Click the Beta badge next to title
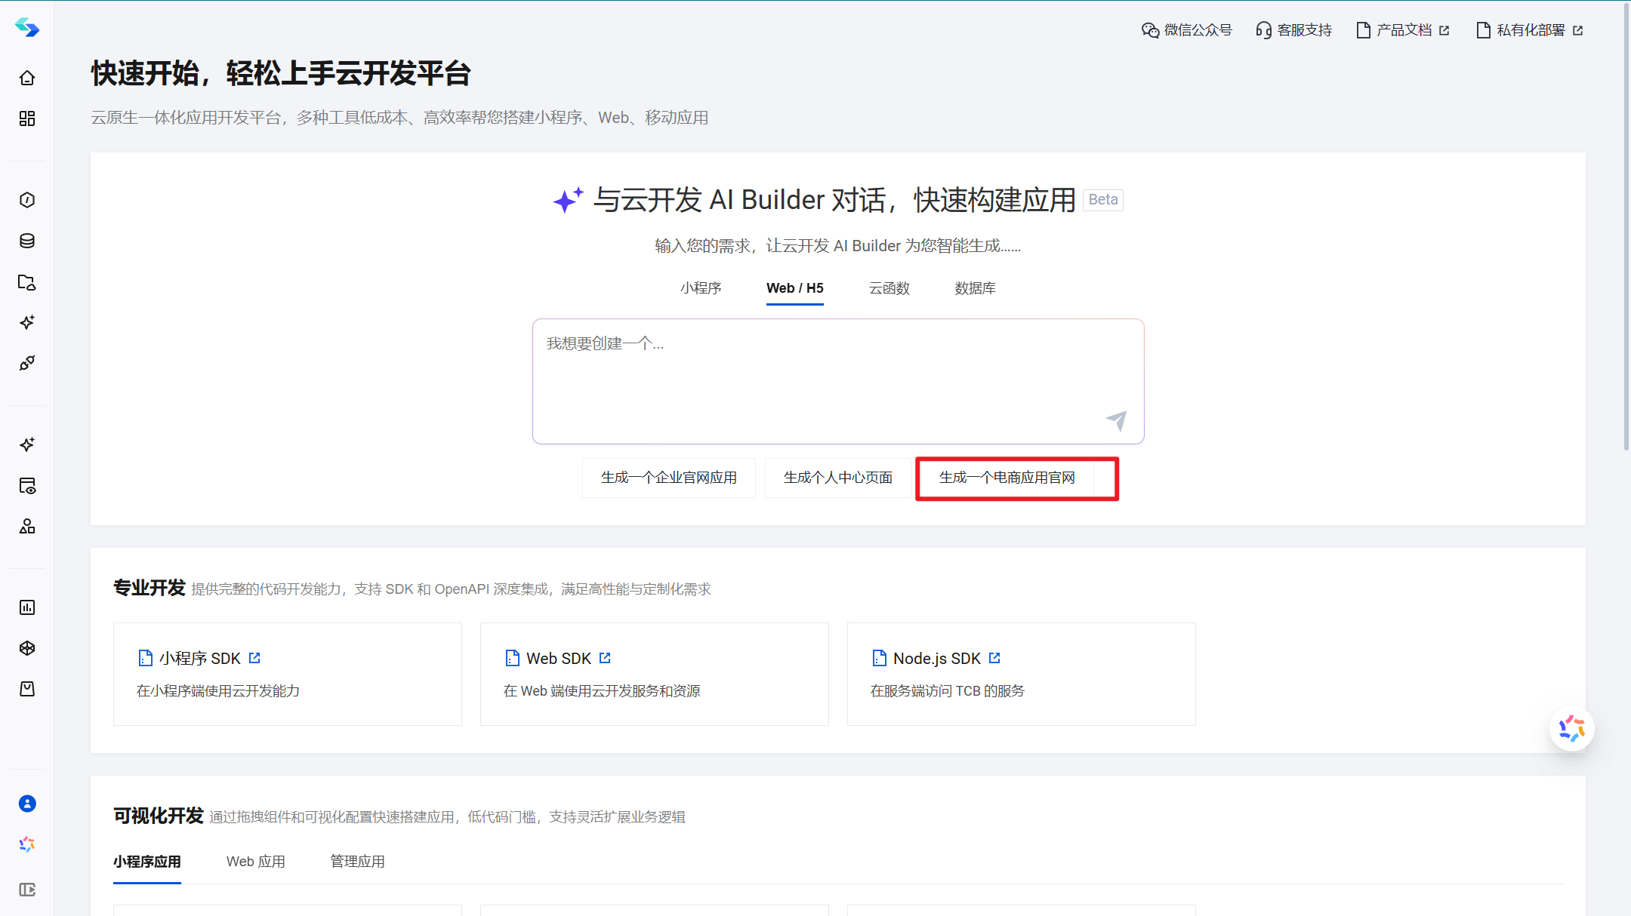The image size is (1631, 916). pyautogui.click(x=1103, y=200)
